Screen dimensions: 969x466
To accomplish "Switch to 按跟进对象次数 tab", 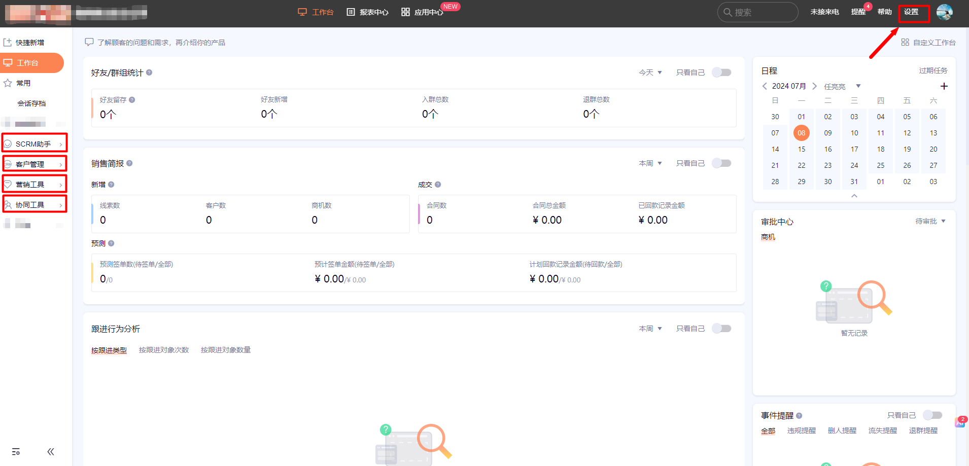I will (164, 350).
